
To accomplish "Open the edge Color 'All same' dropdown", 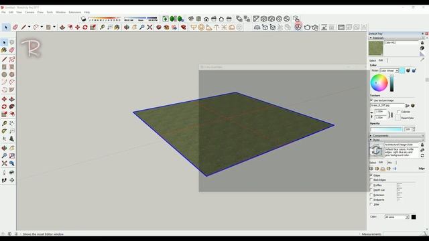I will pos(397,217).
